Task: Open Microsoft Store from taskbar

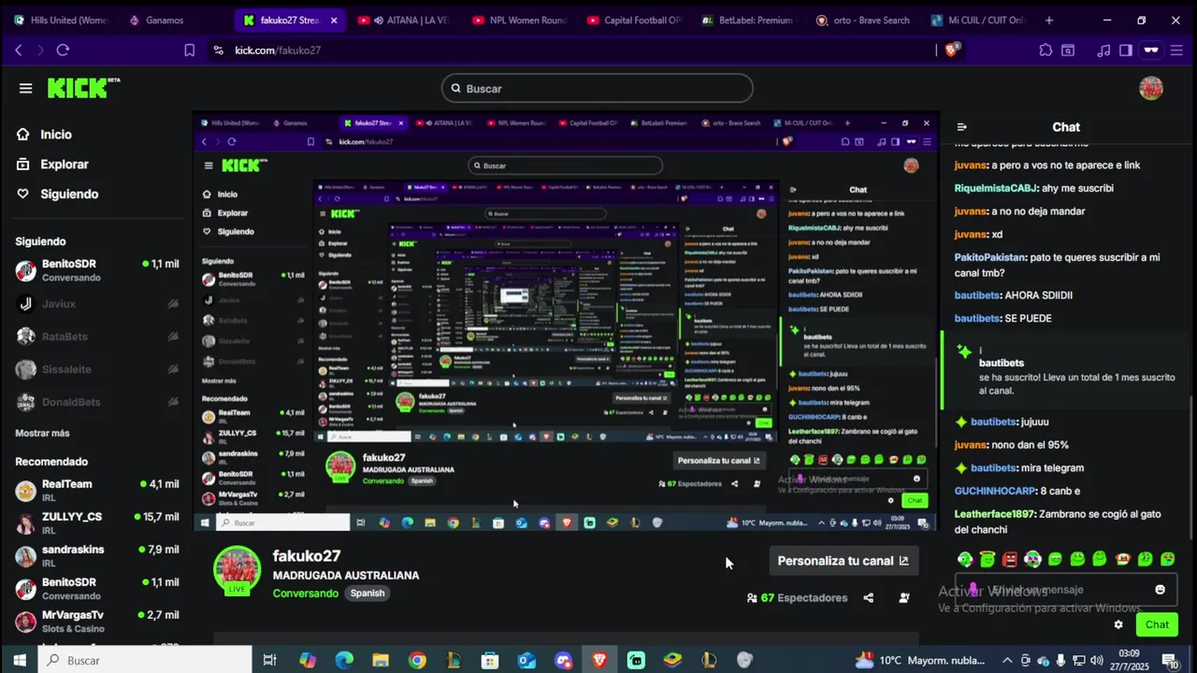Action: pos(490,660)
